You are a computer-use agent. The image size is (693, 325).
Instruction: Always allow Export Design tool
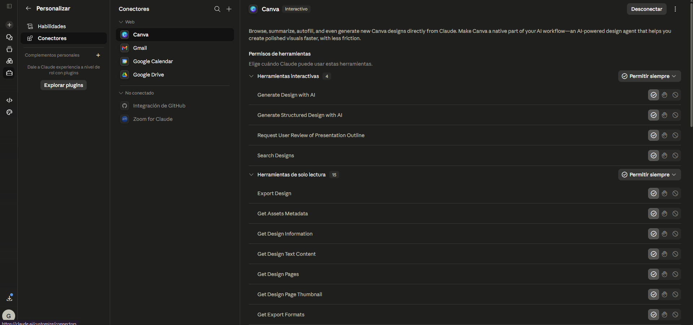[654, 193]
